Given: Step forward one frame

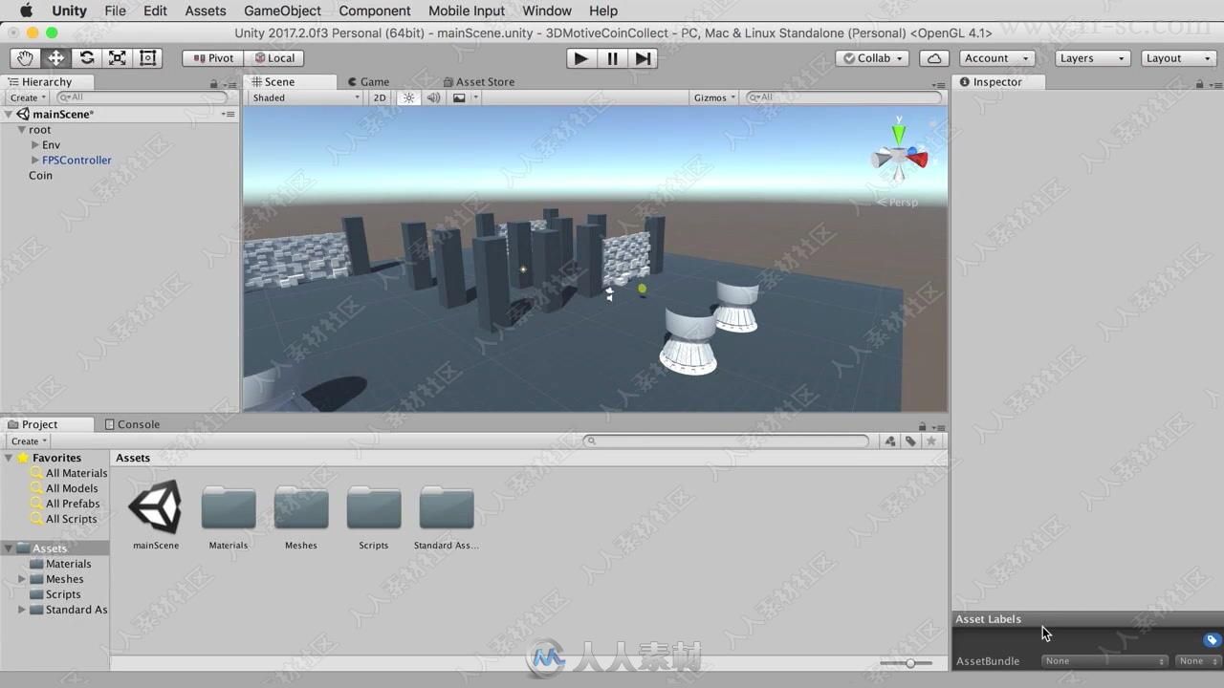Looking at the screenshot, I should coord(644,58).
